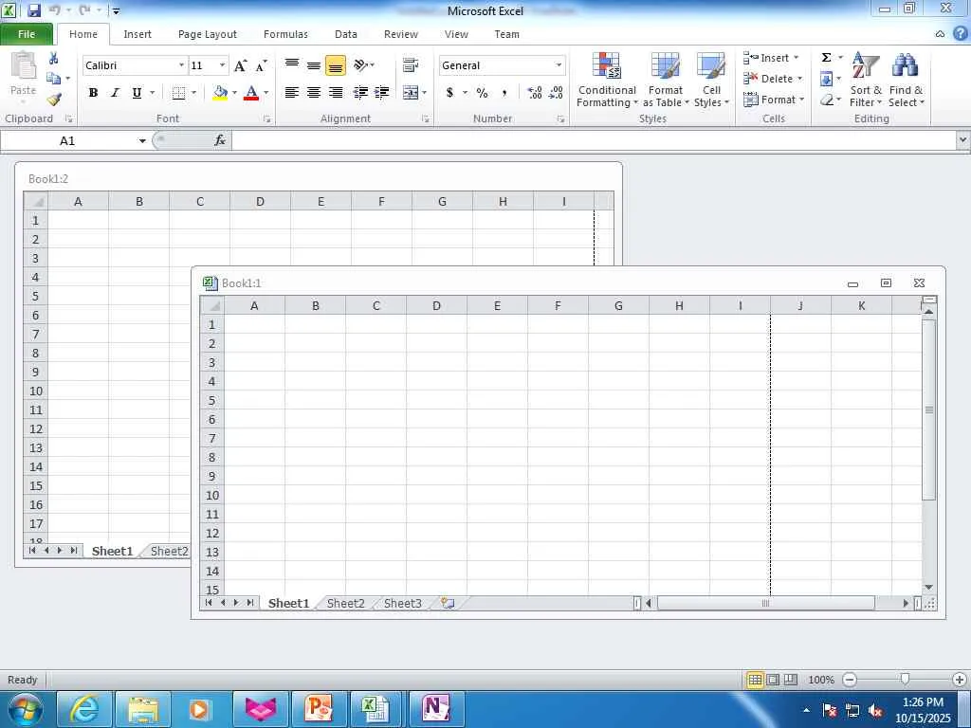Viewport: 971px width, 728px height.
Task: Expand the Name Box dropdown arrow
Action: [142, 140]
